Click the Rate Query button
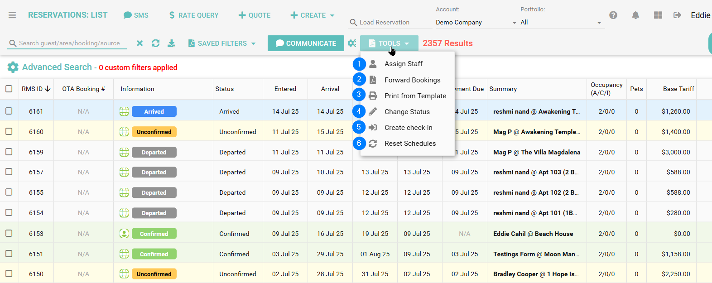 [193, 15]
